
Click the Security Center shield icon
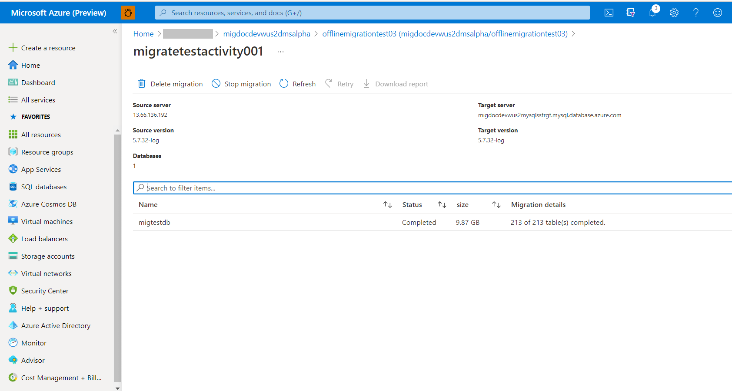click(13, 291)
